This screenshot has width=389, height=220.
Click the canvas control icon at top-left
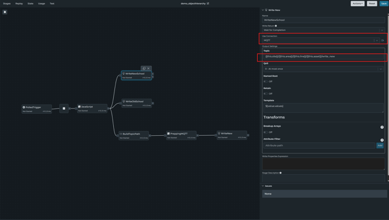(5, 12)
